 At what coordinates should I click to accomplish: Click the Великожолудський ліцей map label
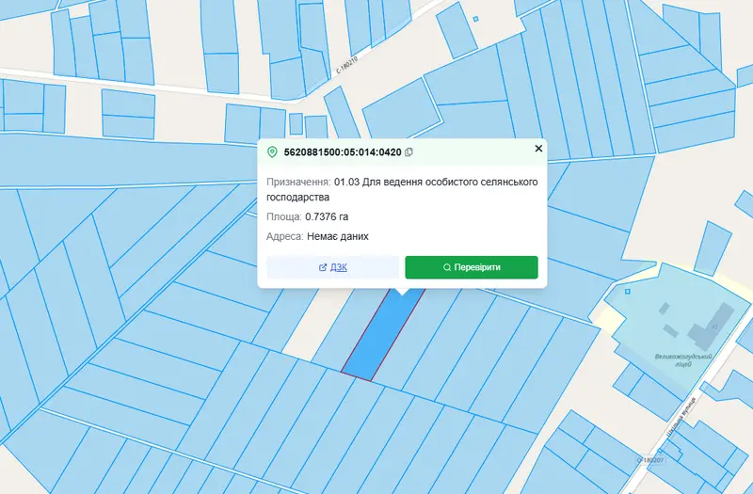tap(683, 360)
